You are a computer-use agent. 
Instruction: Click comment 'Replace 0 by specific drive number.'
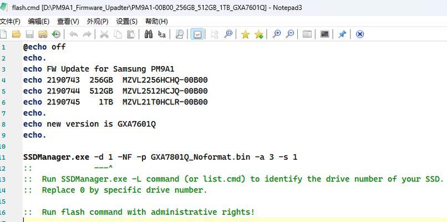(125, 190)
